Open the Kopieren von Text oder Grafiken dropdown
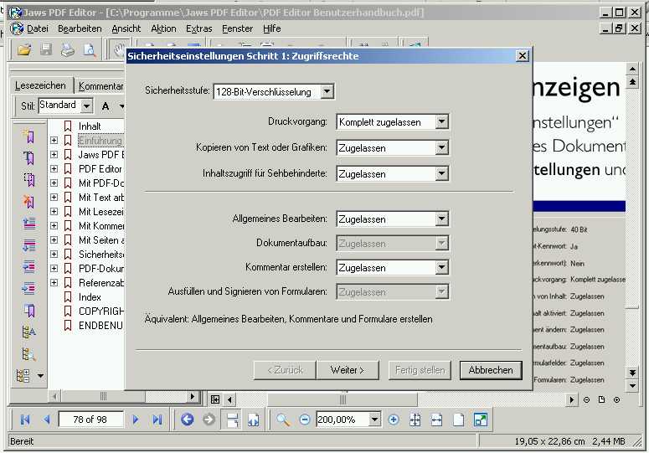This screenshot has width=649, height=453. [441, 147]
